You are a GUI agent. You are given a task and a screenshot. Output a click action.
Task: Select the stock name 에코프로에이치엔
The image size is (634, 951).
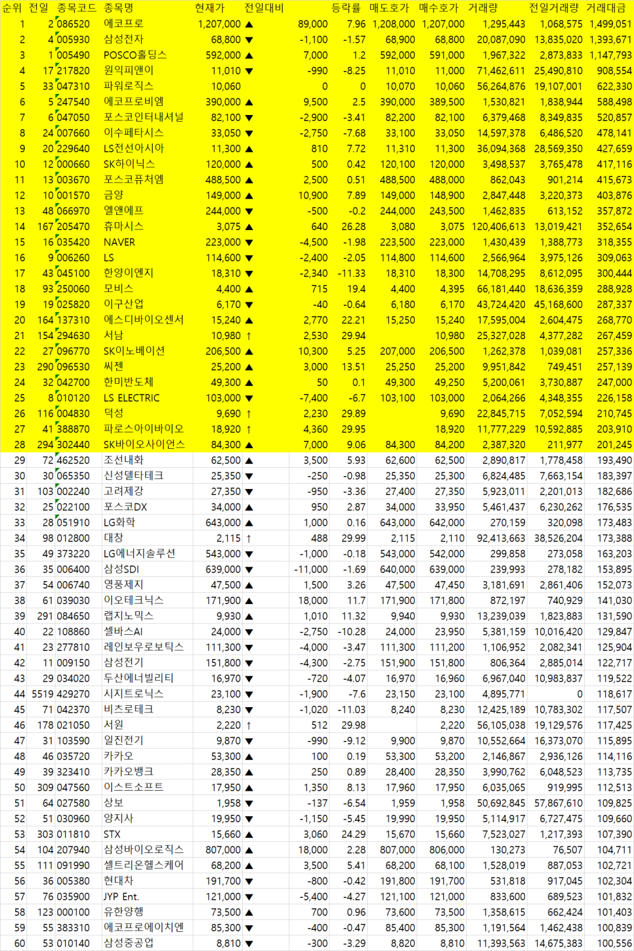(x=144, y=928)
